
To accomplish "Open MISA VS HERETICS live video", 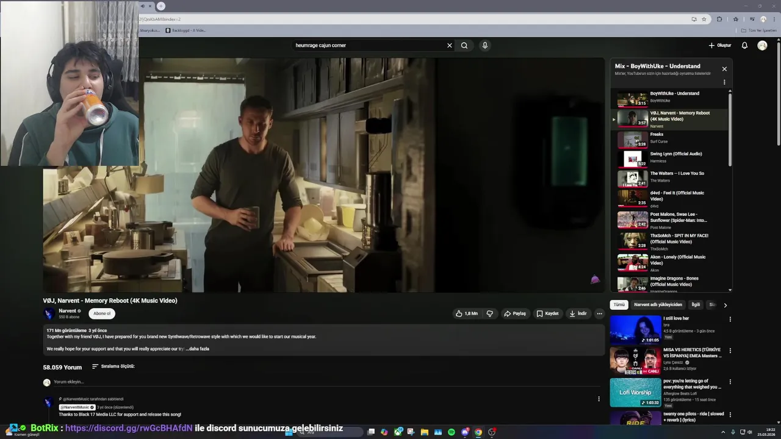I will click(635, 361).
